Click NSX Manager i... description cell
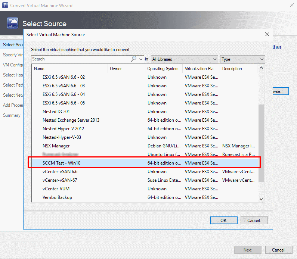The width and height of the screenshot is (297, 259). (238, 146)
